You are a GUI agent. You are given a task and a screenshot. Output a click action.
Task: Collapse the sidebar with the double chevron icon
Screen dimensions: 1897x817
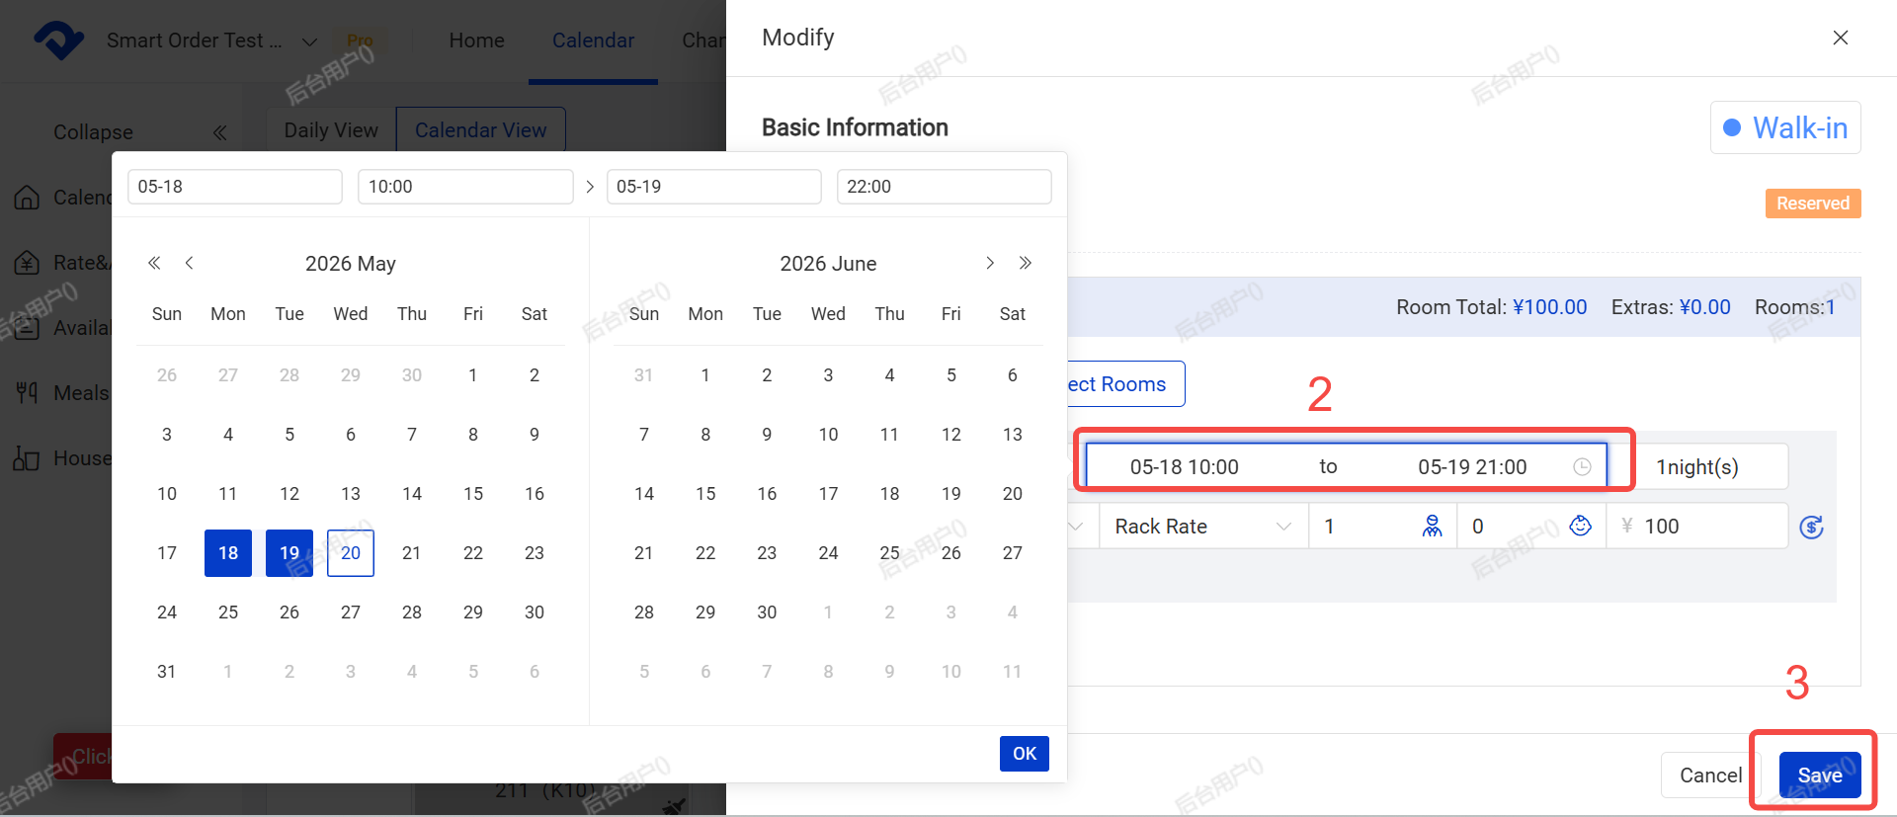[x=219, y=132]
